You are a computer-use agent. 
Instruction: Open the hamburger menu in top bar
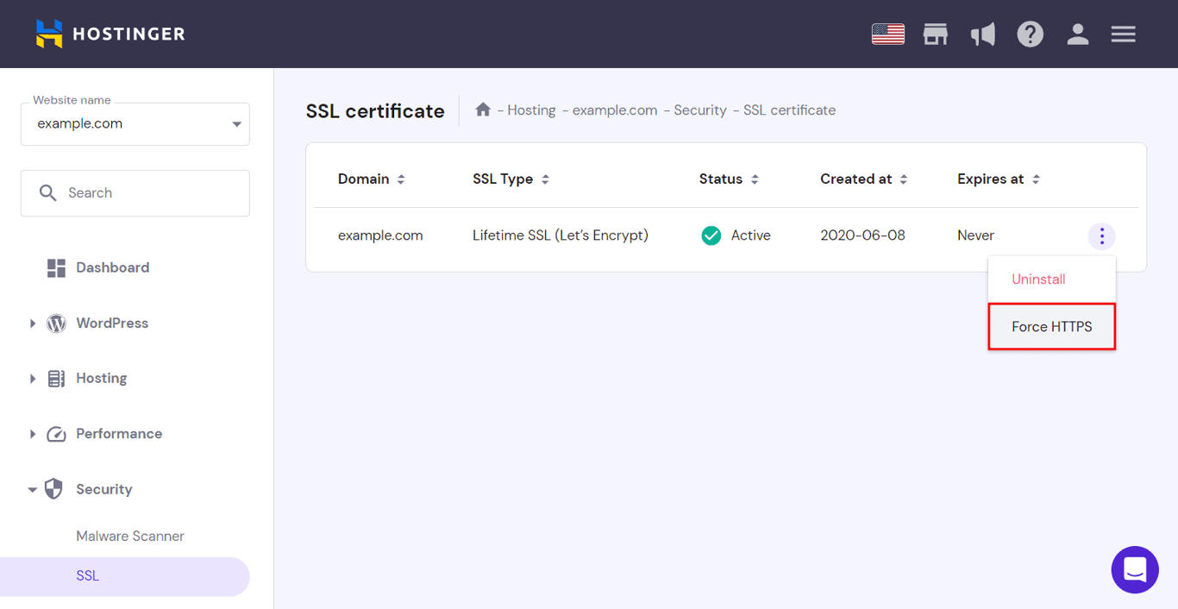coord(1123,34)
